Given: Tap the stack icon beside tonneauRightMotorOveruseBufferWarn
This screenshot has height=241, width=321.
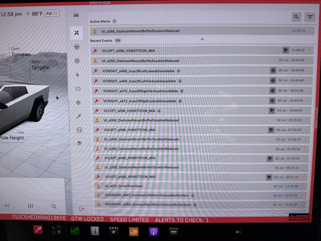Looking at the screenshot, I should coord(195,205).
